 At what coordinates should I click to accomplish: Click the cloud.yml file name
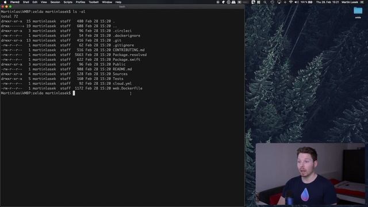tap(122, 83)
